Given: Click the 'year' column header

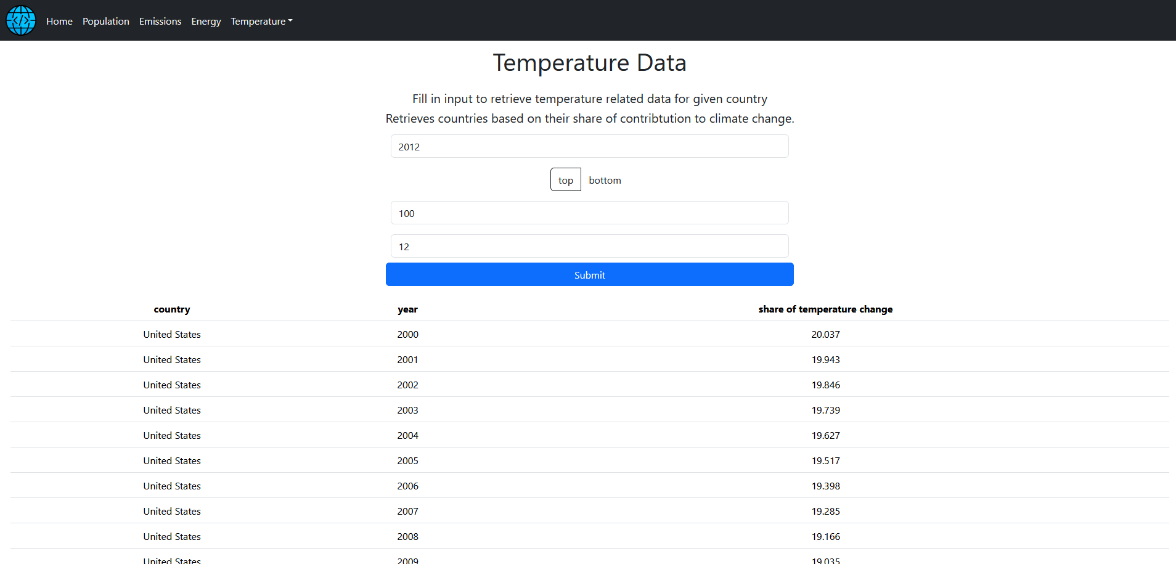Looking at the screenshot, I should (x=407, y=309).
